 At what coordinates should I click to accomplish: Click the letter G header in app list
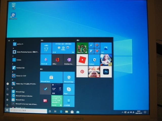click(12, 72)
